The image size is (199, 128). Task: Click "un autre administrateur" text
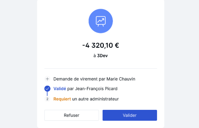coord(95,99)
